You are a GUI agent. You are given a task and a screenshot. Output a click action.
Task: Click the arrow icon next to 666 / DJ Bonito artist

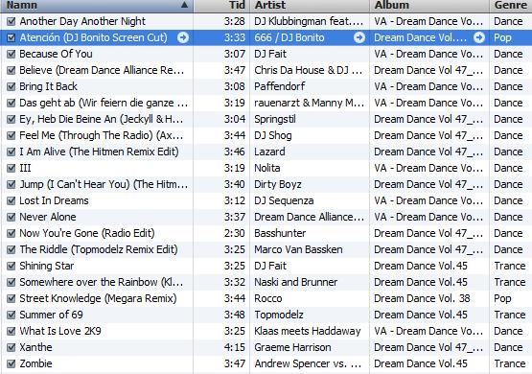pyautogui.click(x=359, y=37)
